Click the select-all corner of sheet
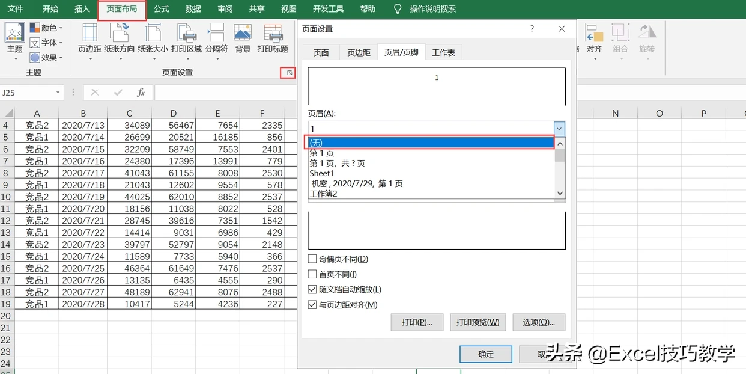Viewport: 746px width, 374px height. point(7,114)
